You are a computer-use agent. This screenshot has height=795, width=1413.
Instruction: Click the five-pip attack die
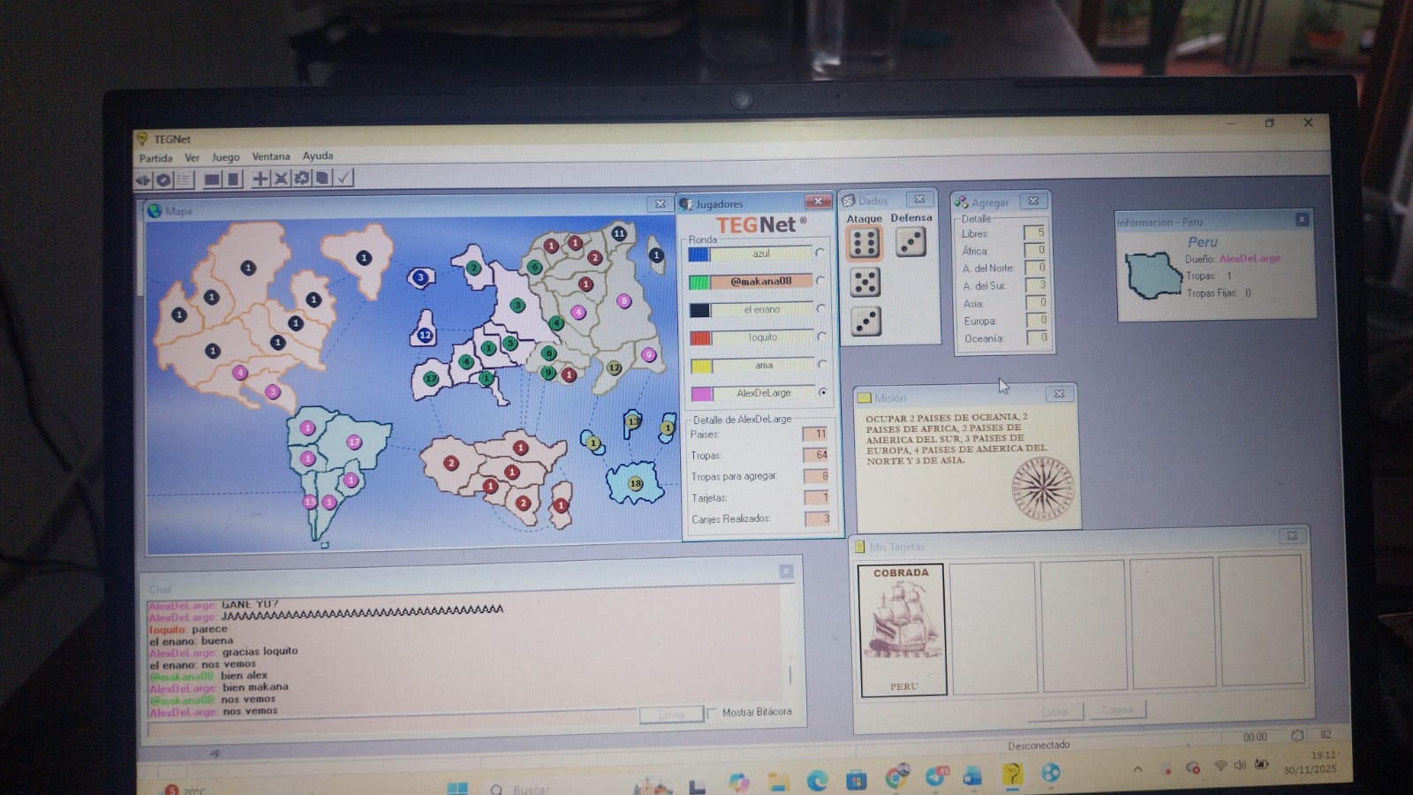pos(865,283)
